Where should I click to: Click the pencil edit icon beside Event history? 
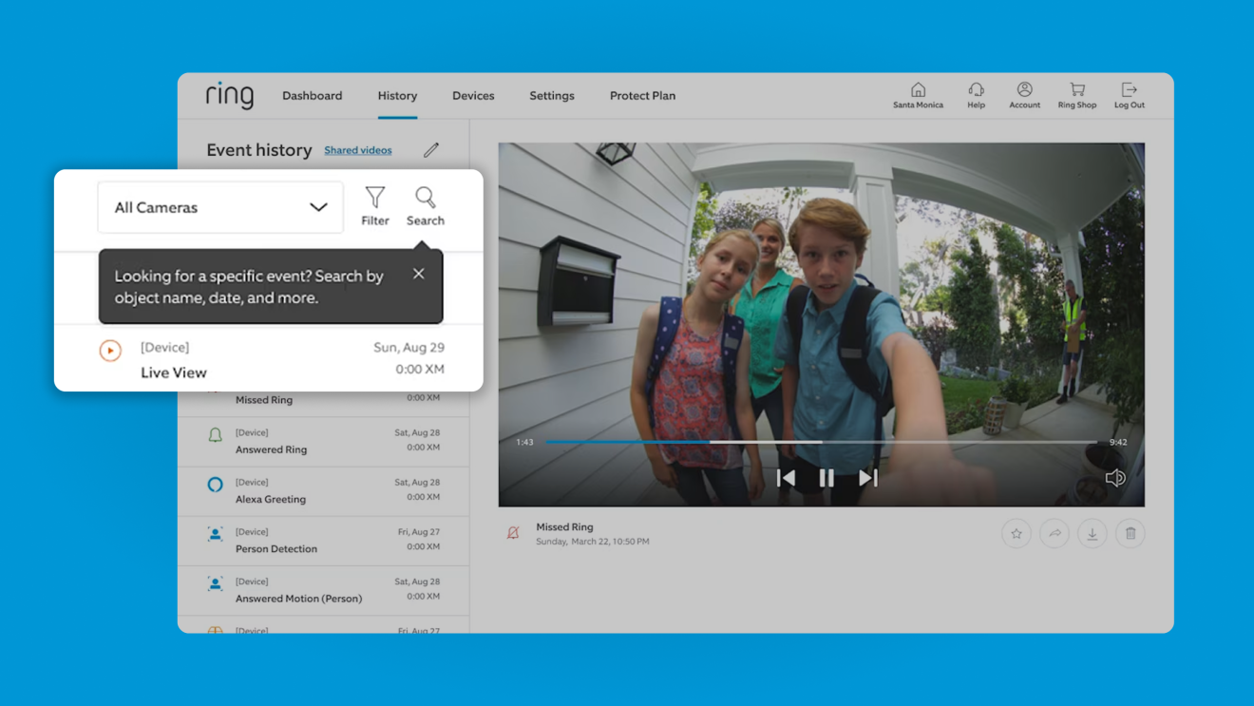[x=431, y=150]
